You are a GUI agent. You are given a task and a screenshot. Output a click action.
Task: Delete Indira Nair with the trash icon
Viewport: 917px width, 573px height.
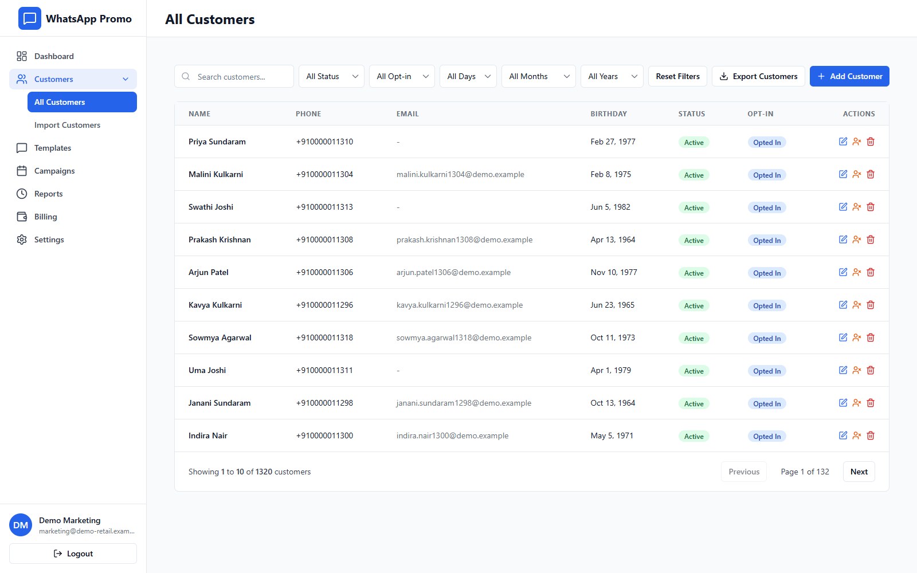pyautogui.click(x=871, y=435)
